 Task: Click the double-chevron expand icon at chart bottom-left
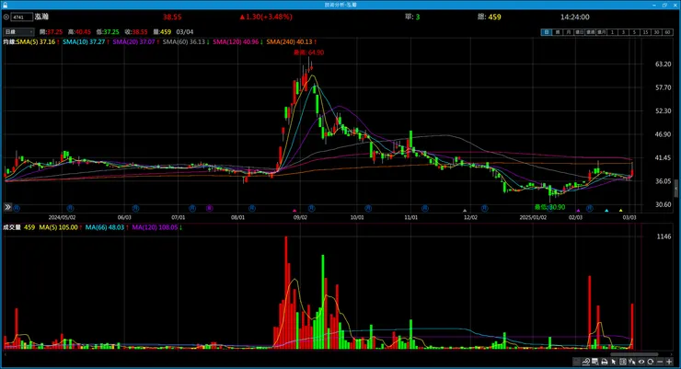pos(7,207)
